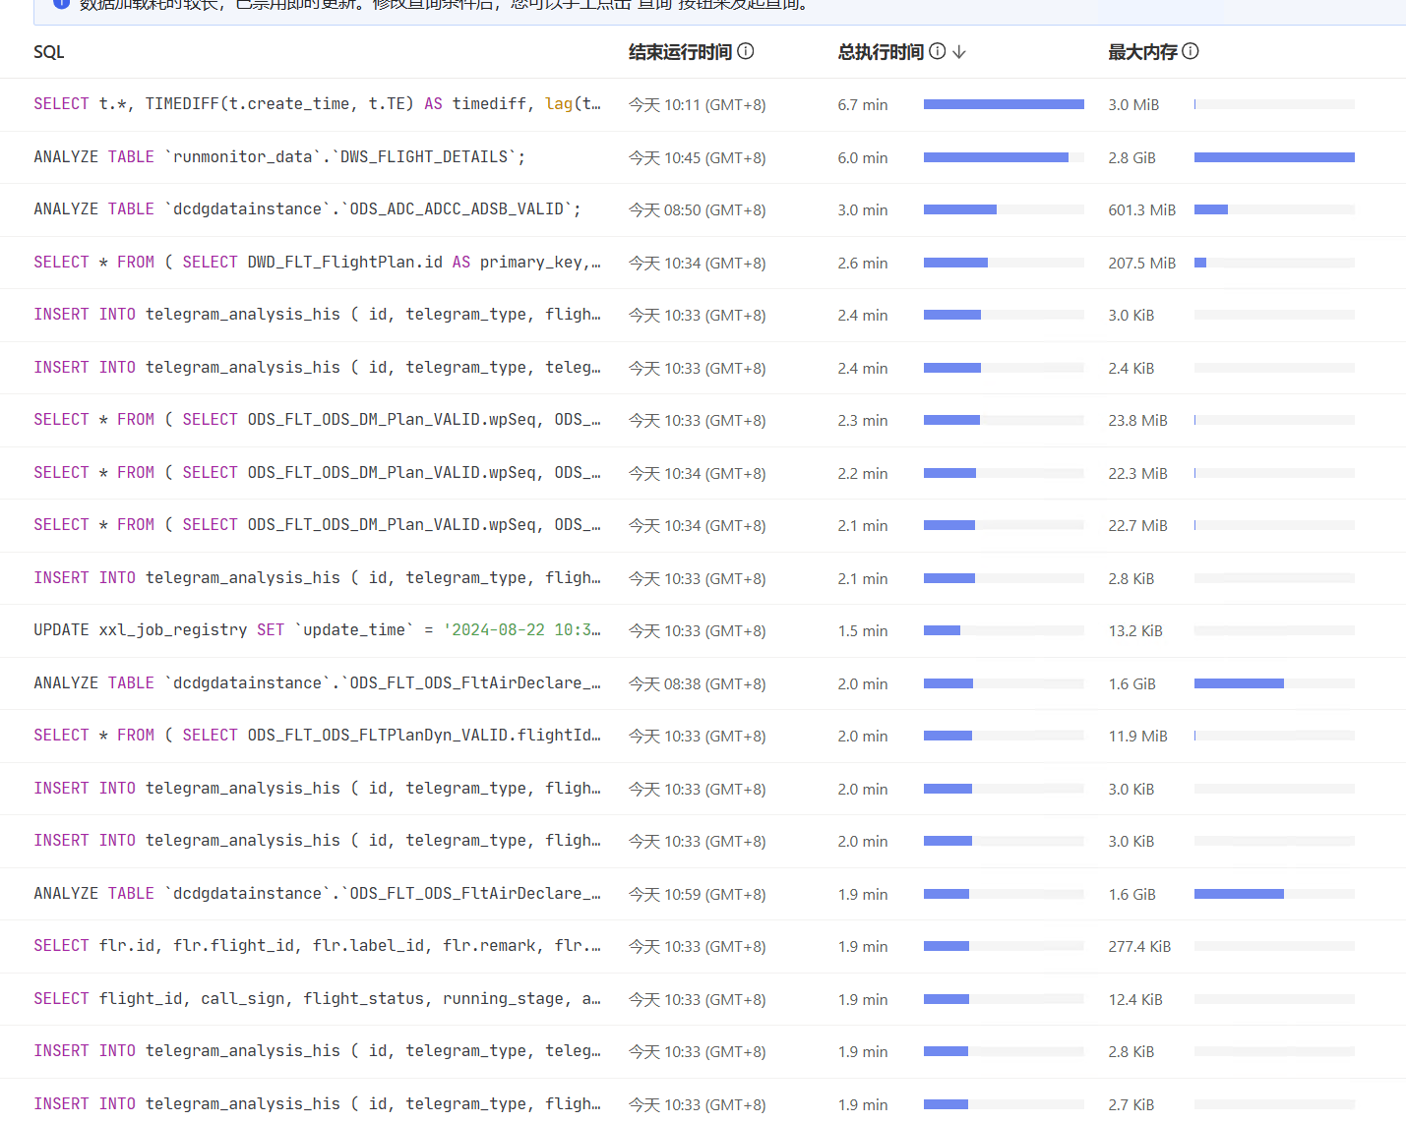Screen dimensions: 1406x1123
Task: Click the info icon beside 结束运行时间
Action: pos(746,51)
